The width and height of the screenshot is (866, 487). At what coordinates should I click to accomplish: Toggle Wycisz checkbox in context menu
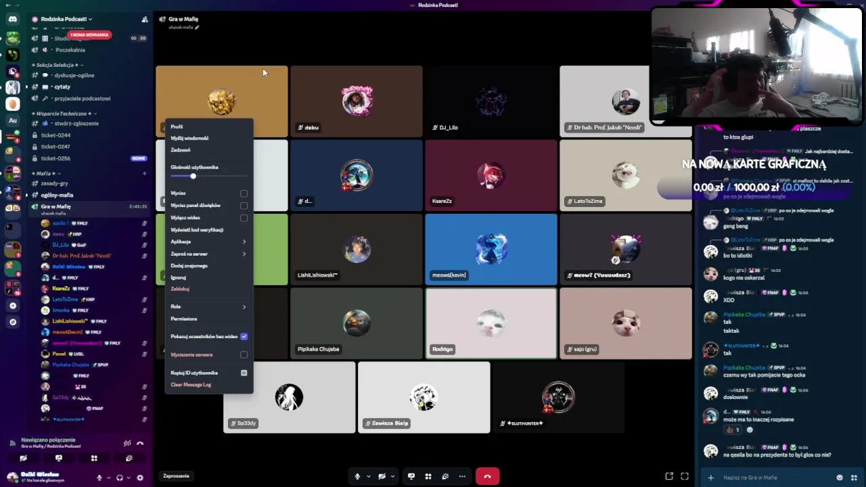[x=244, y=193]
